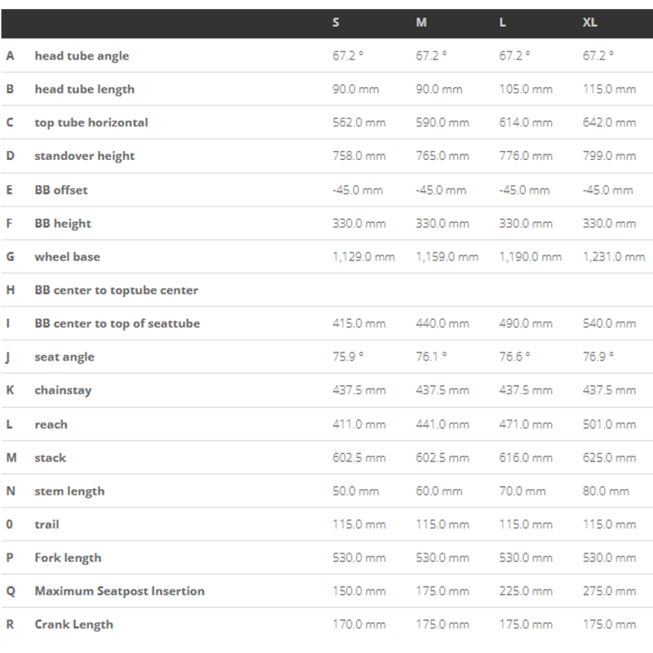The height and width of the screenshot is (653, 653).
Task: Click the 'top tube horizontal' row label
Action: click(x=91, y=122)
